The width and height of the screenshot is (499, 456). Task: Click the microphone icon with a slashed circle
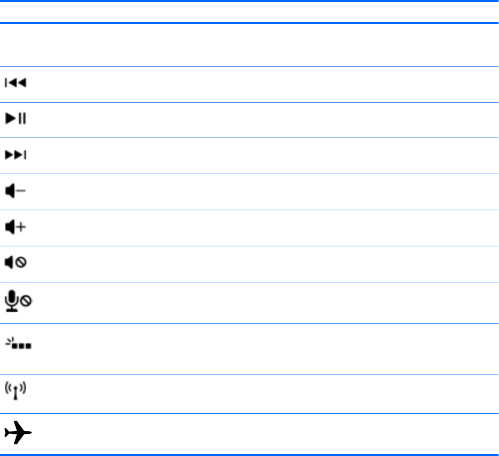coord(18,301)
